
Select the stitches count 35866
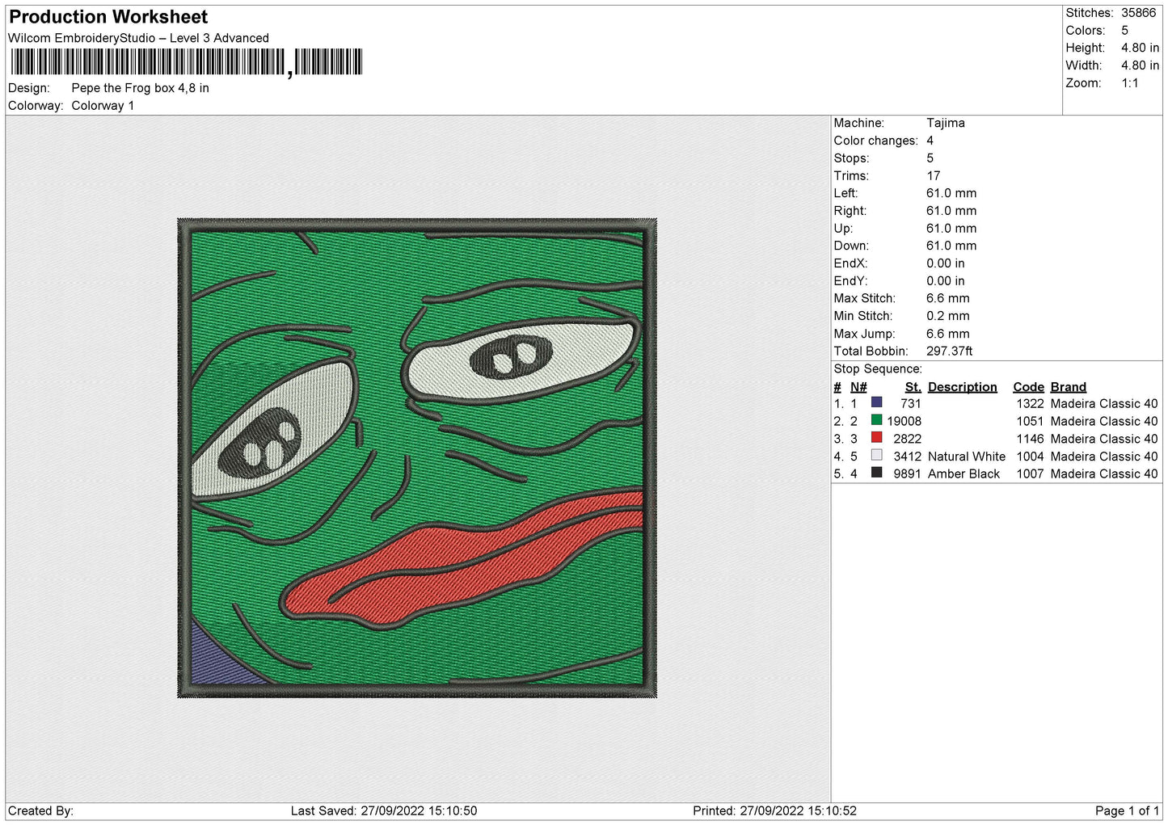coord(1138,13)
